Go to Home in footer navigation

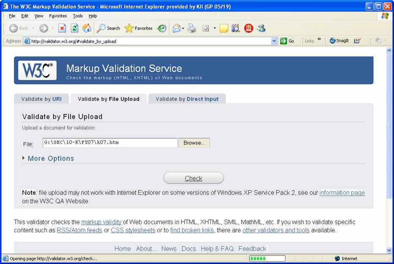123,248
